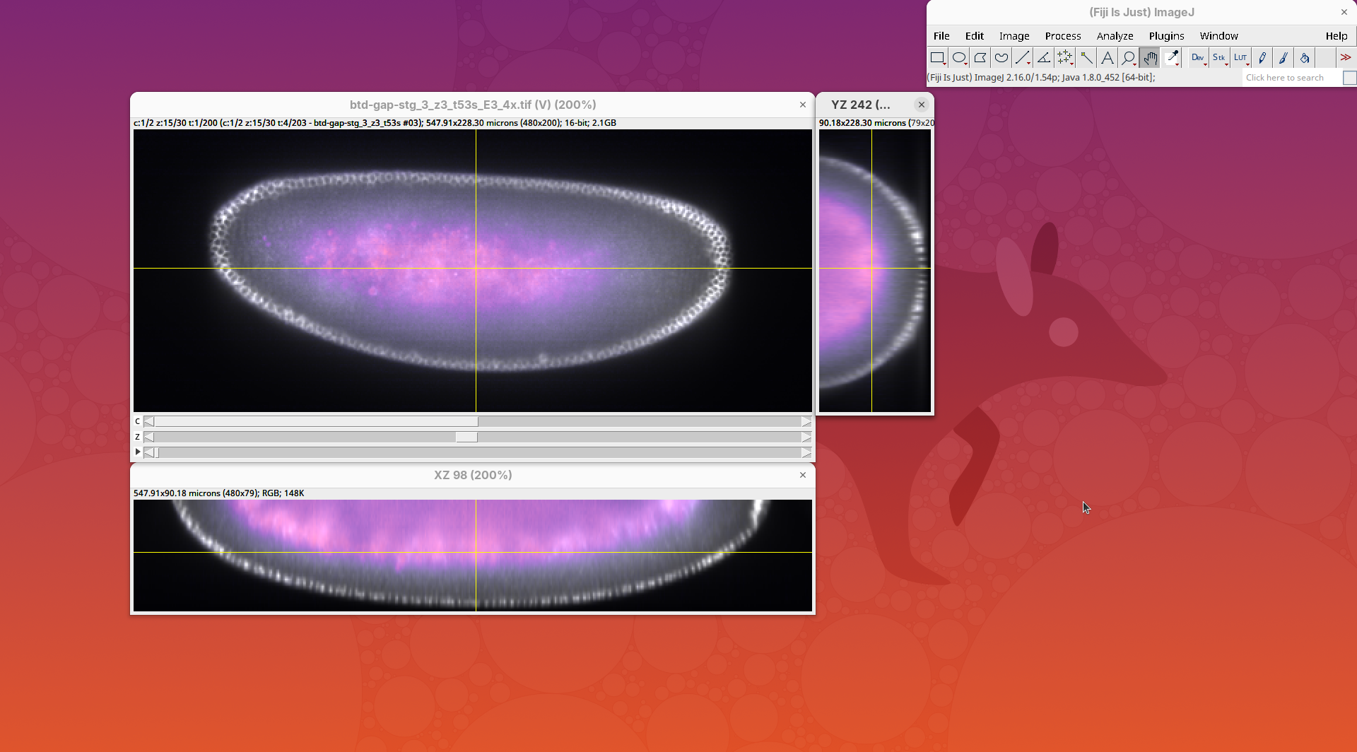This screenshot has width=1357, height=752.
Task: Activate the Angle tool
Action: (x=1043, y=58)
